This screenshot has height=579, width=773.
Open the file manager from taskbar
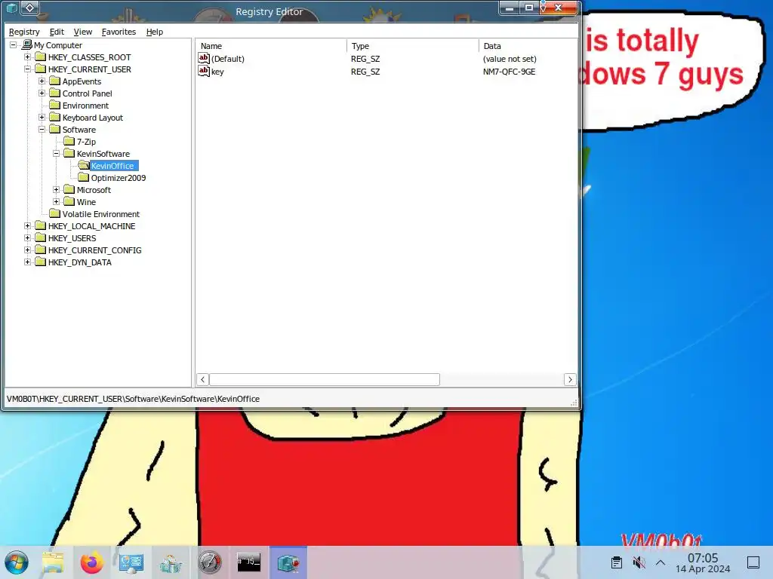pos(54,562)
